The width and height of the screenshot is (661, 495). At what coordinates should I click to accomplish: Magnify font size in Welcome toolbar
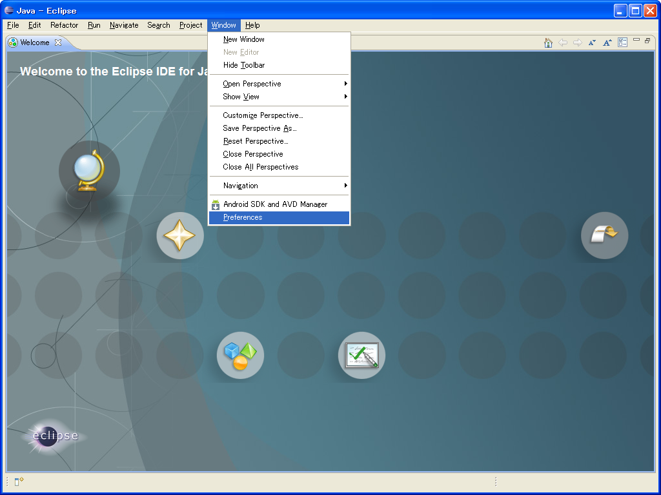[x=607, y=43]
